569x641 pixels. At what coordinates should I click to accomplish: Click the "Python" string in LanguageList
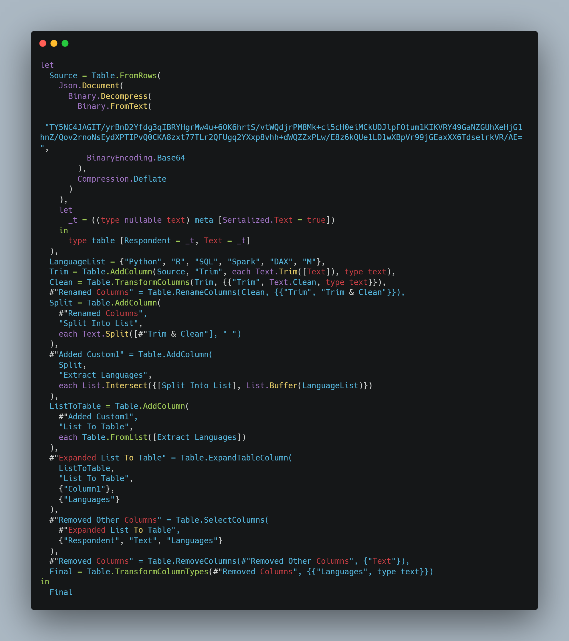point(143,262)
